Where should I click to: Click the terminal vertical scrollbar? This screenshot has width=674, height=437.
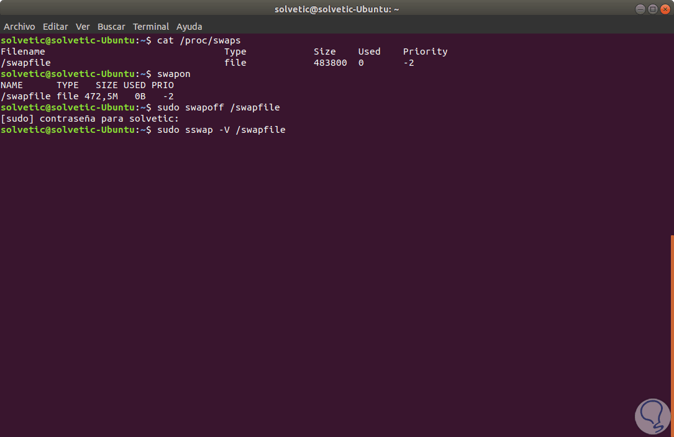point(672,335)
